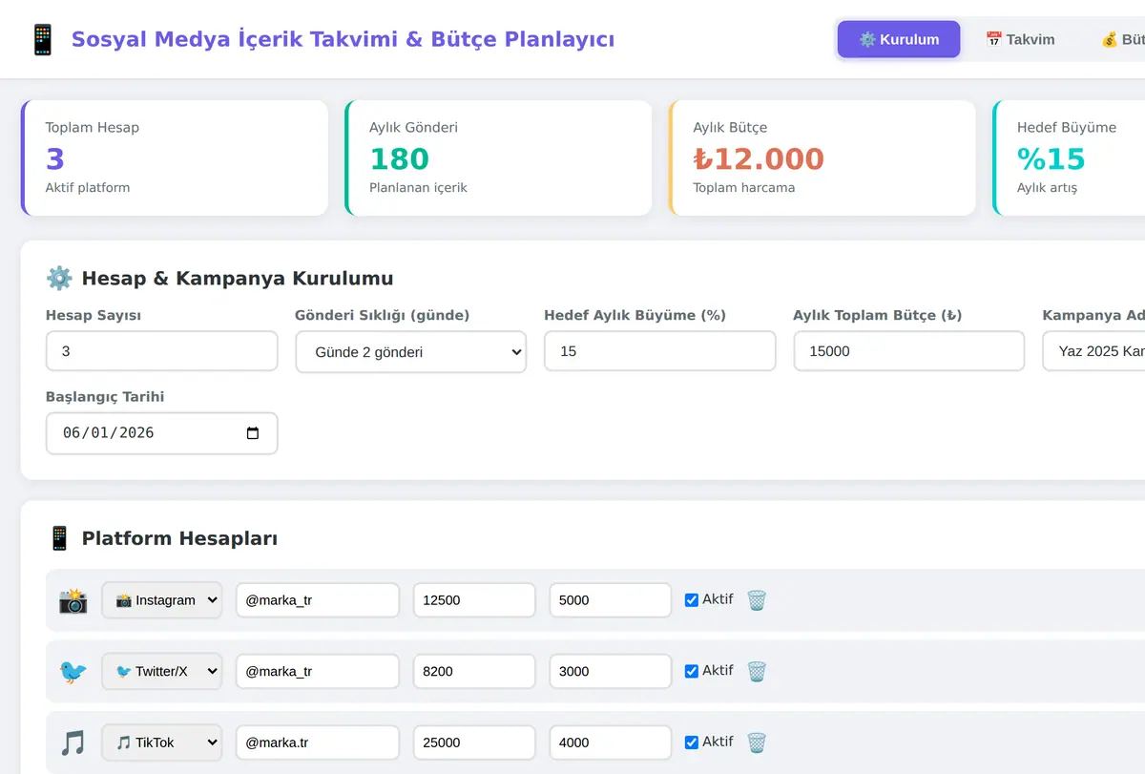This screenshot has width=1145, height=774.
Task: Click the Kampanya Adı input field
Action: point(1093,351)
